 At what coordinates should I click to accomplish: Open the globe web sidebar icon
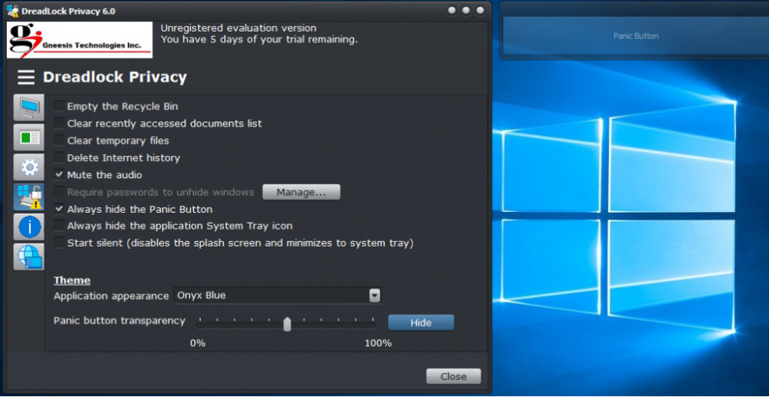tap(29, 256)
